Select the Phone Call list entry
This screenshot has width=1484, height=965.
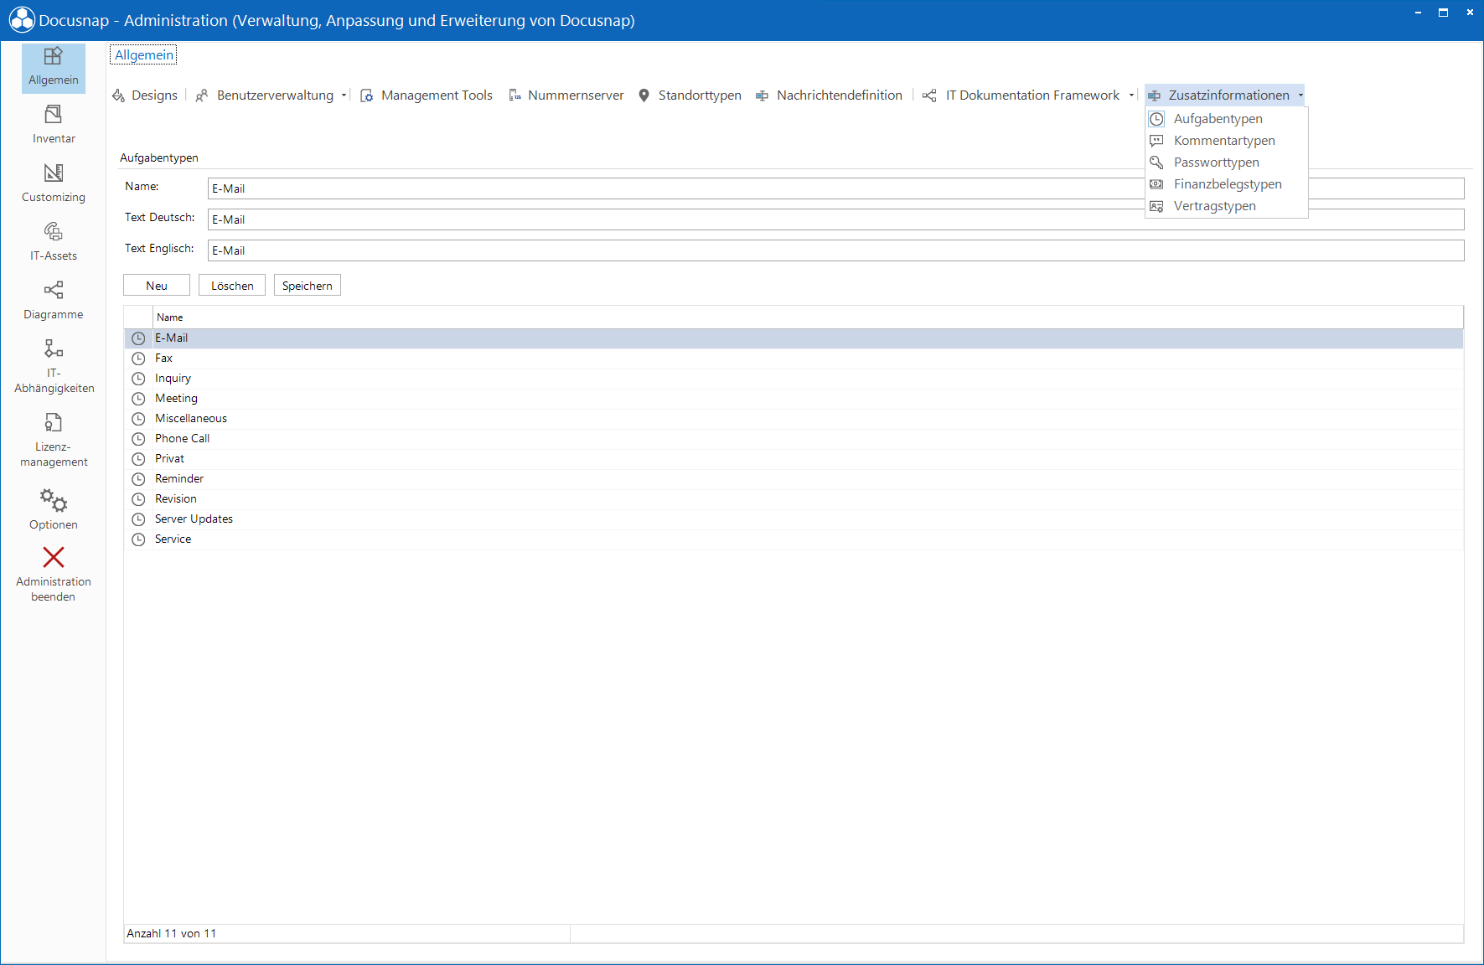pos(794,439)
